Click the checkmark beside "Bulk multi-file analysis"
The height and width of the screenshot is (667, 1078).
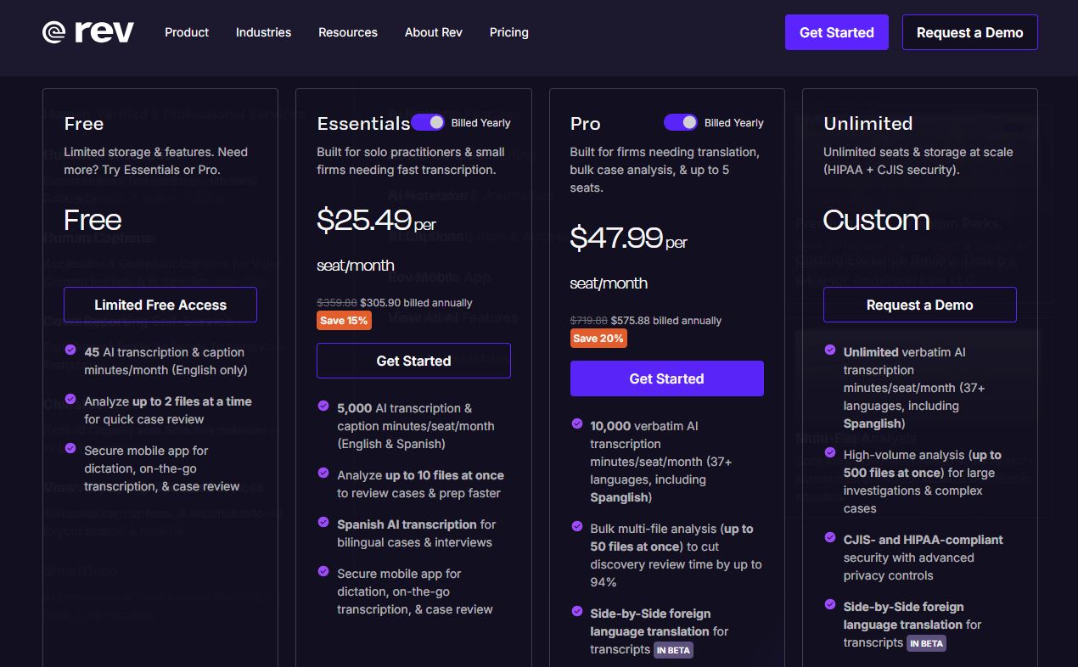[576, 528]
